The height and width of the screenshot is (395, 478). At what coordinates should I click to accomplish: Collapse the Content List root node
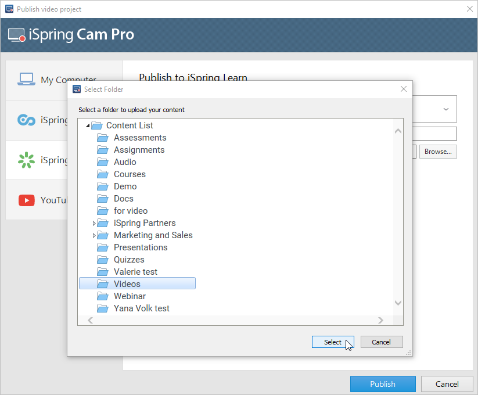(x=87, y=126)
